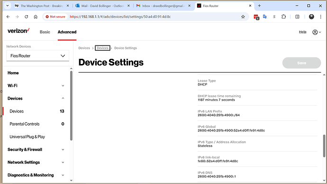Open the Google Translate extension icon
Screen dimensions: 327x184
pos(265,17)
